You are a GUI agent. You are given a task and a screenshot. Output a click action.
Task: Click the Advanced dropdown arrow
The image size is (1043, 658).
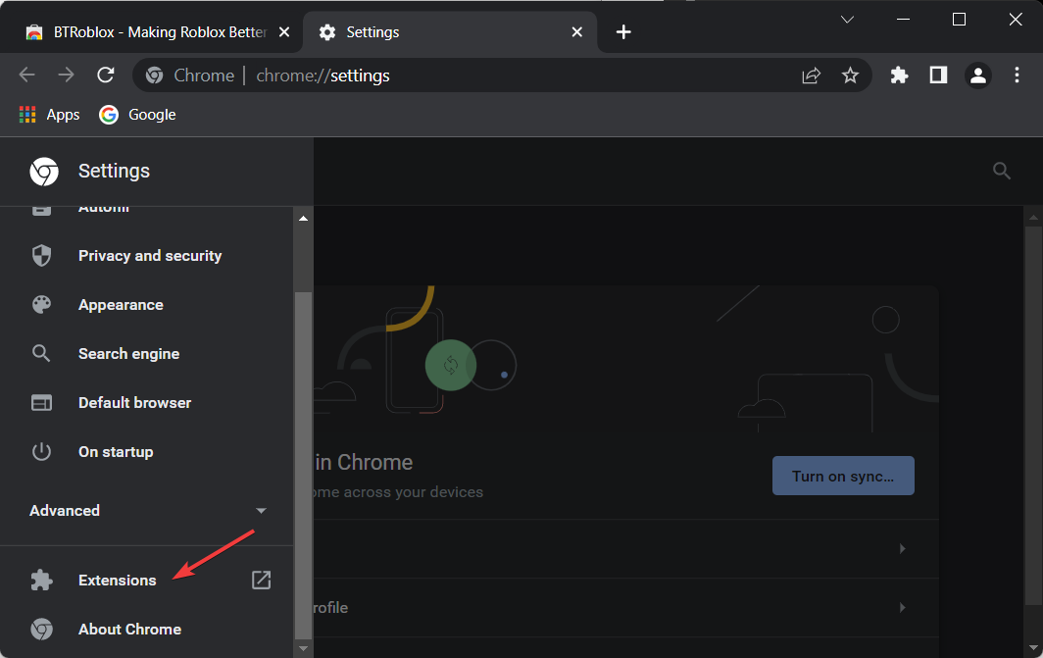(x=261, y=511)
